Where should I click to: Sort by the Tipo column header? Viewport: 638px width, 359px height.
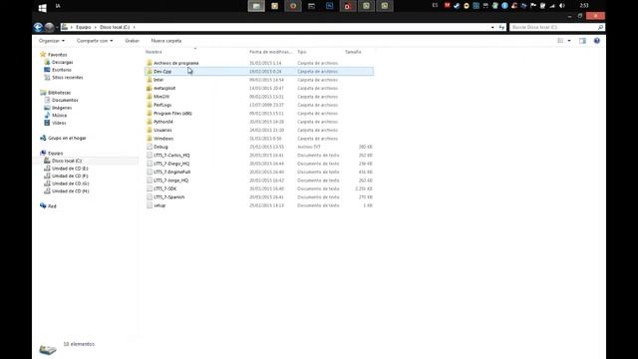pyautogui.click(x=301, y=52)
